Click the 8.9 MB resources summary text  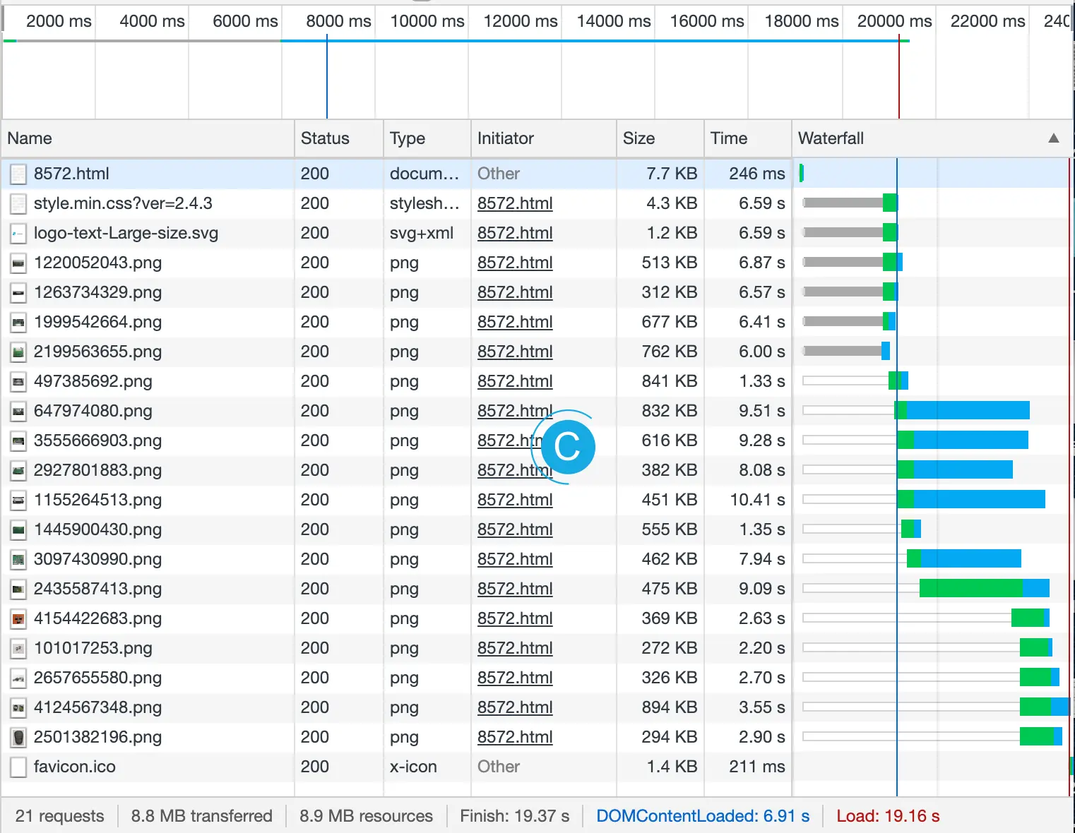point(366,816)
